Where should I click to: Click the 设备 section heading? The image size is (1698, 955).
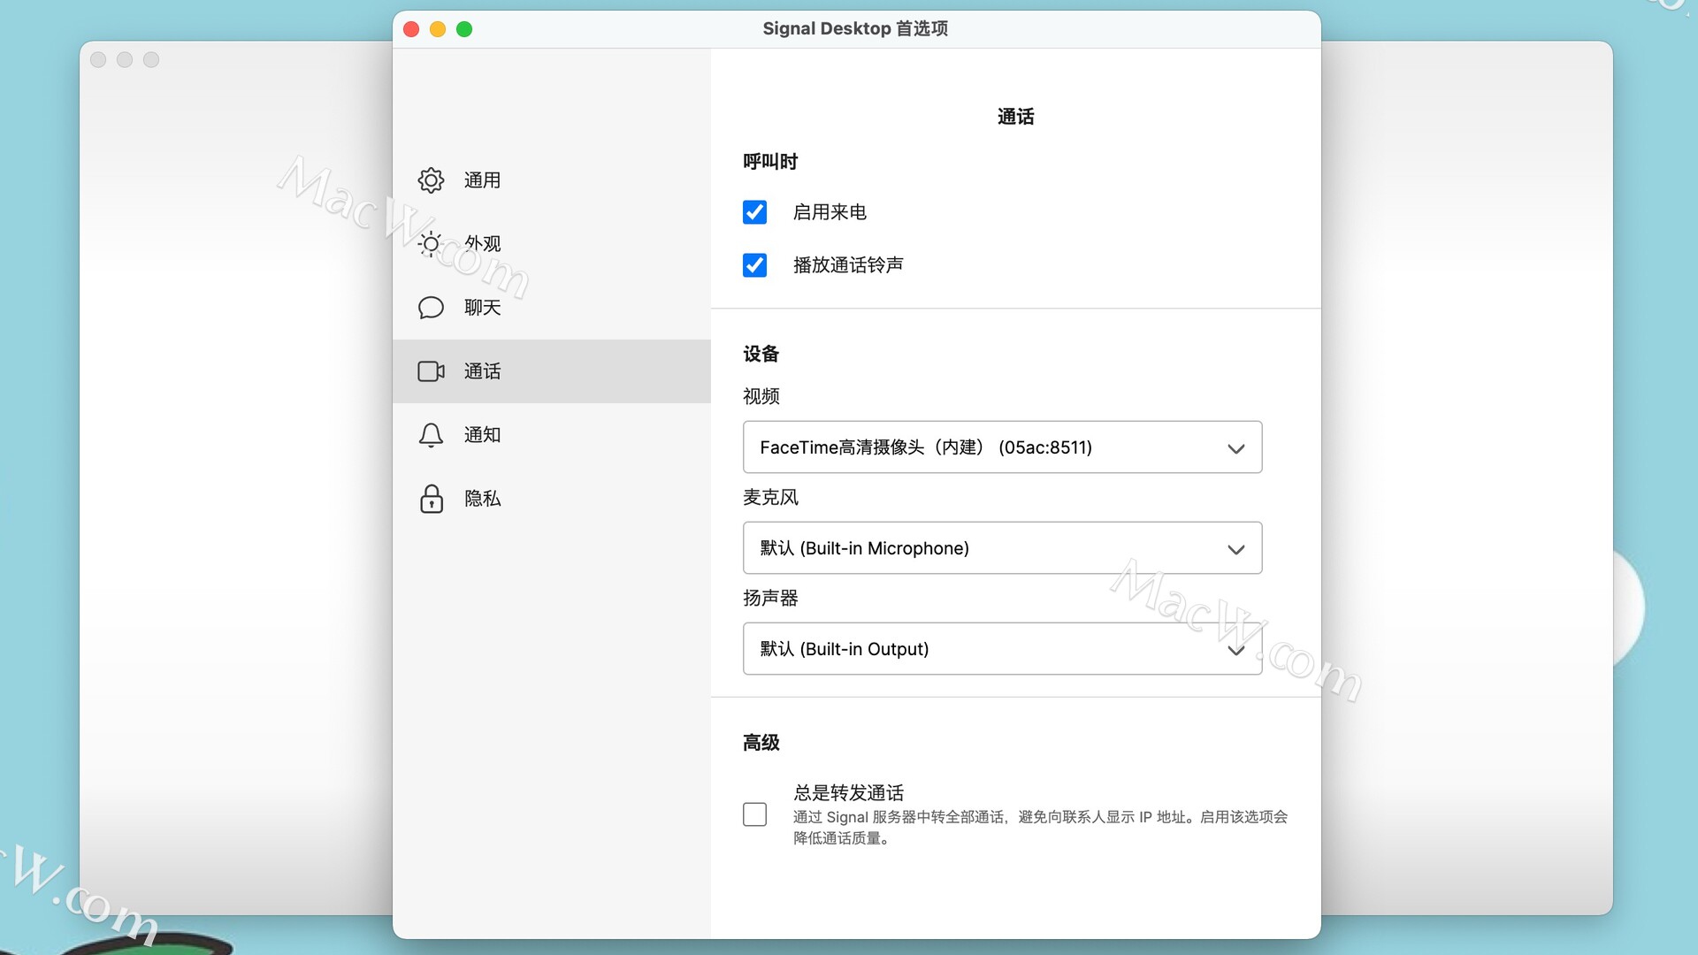pos(761,355)
